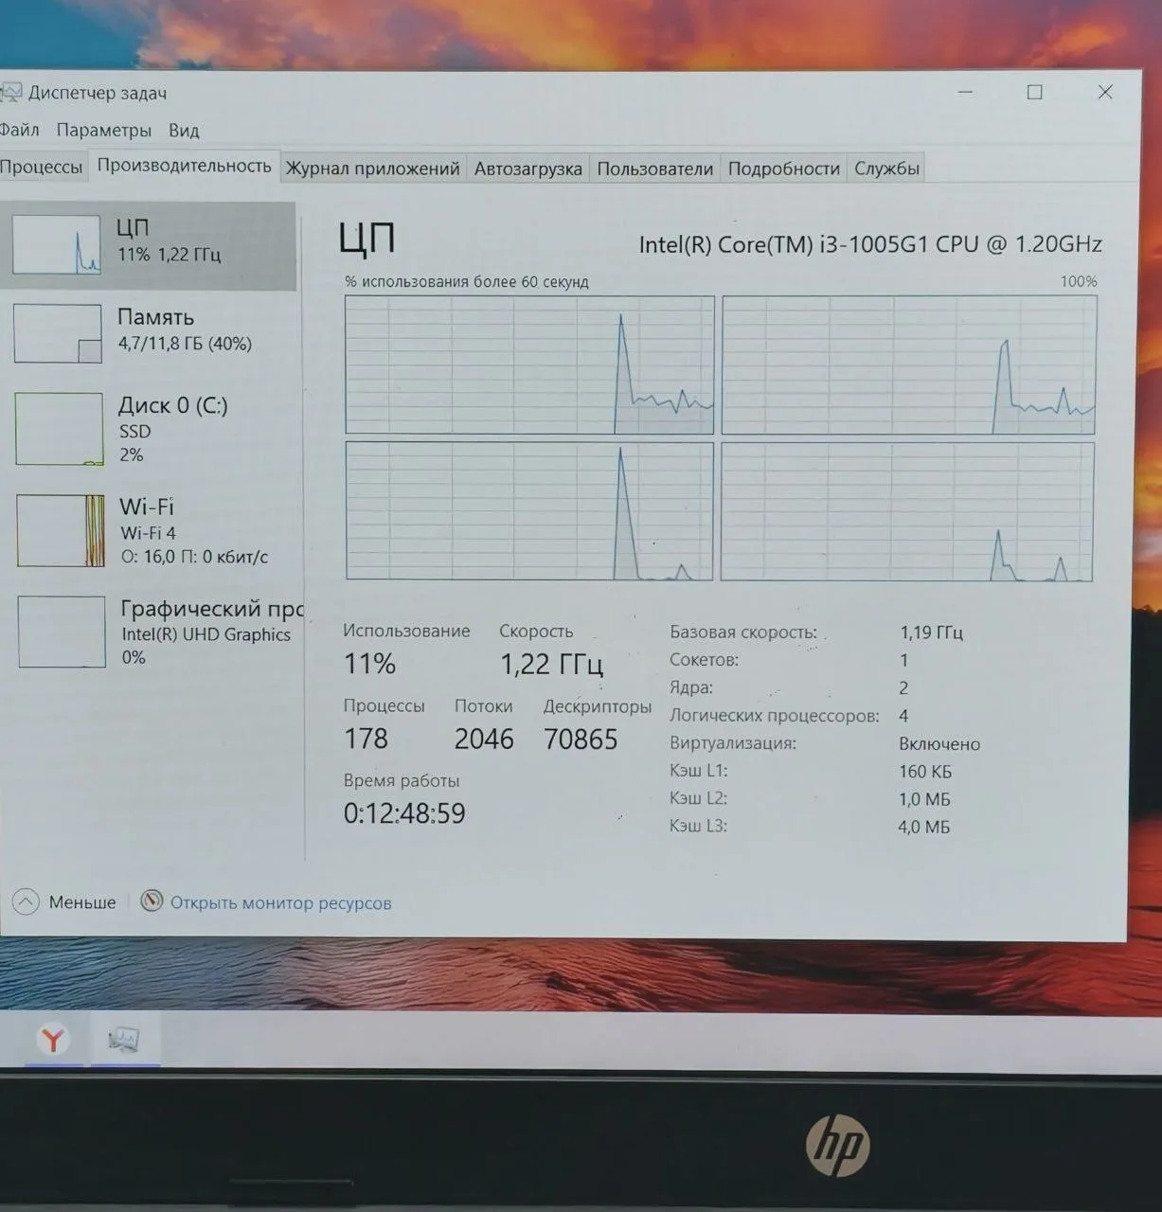Click the Intel(R) Core(TM) i3-1005G1 CPU name

coord(870,244)
